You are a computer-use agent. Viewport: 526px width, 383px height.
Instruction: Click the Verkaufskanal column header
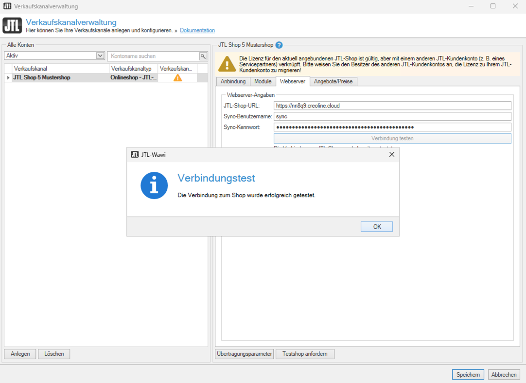coord(60,69)
